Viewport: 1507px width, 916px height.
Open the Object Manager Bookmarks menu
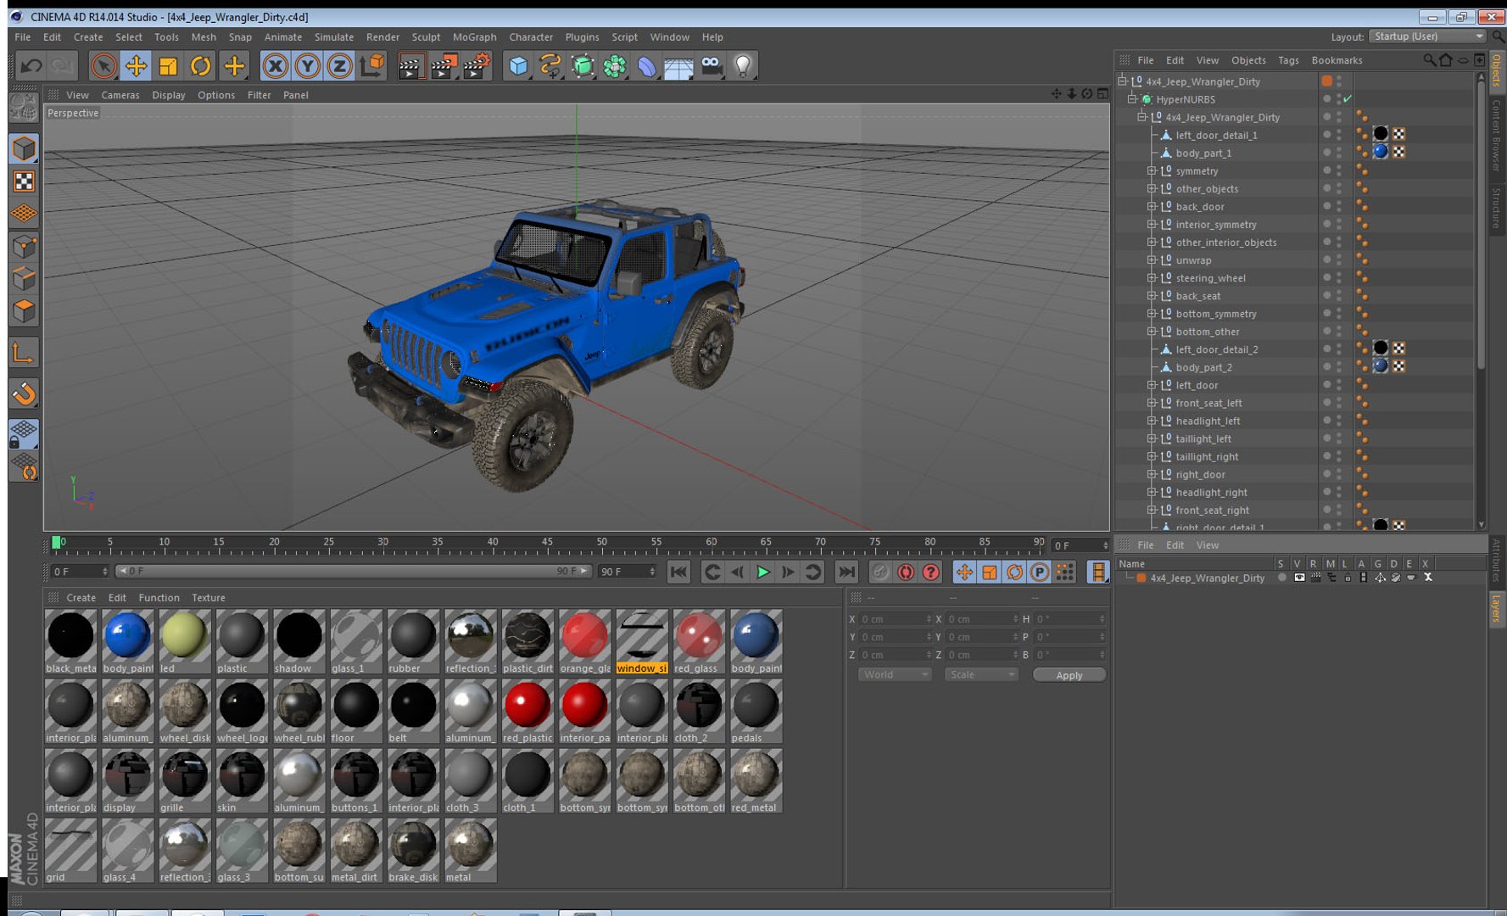pos(1337,60)
